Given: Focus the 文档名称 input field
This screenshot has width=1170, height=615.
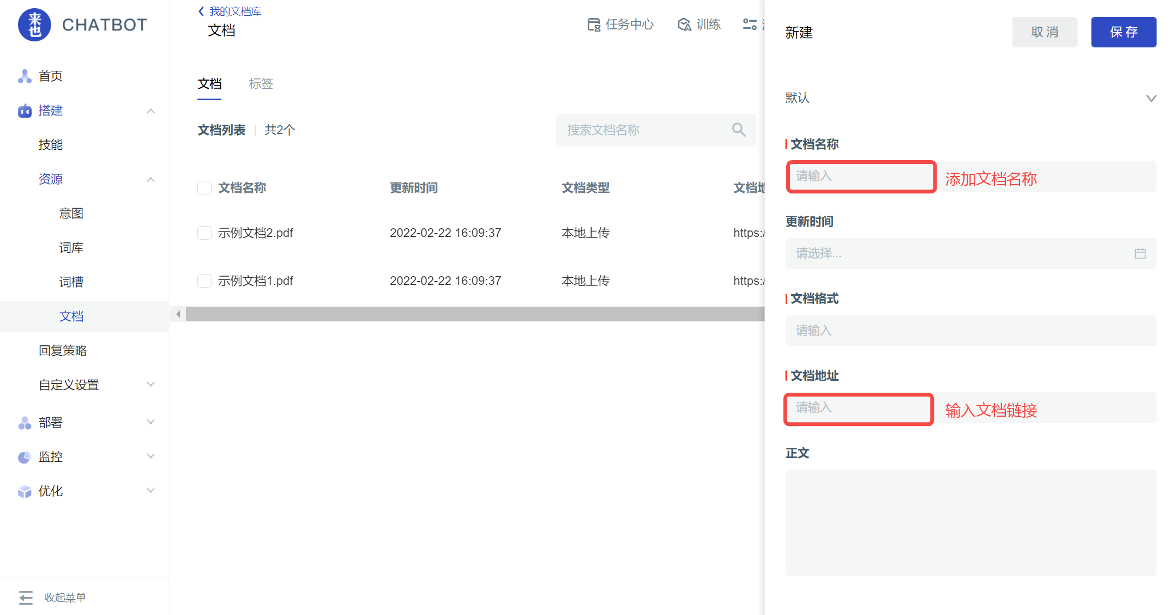Looking at the screenshot, I should tap(970, 176).
